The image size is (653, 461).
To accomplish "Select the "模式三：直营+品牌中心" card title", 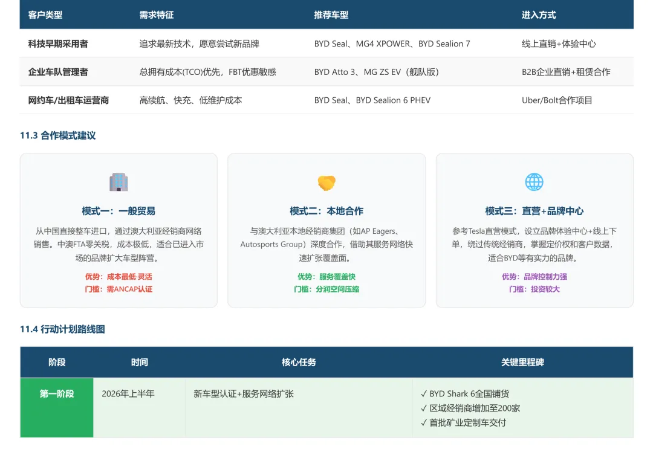I will click(534, 211).
